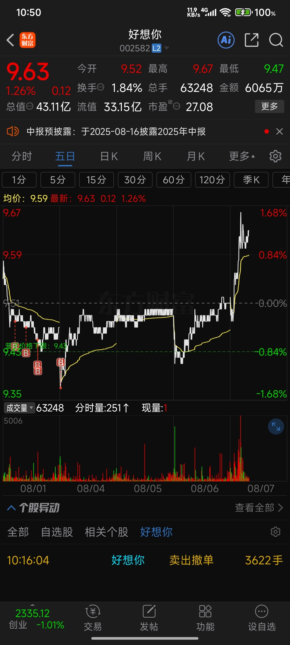The height and width of the screenshot is (645, 290).
Task: Choose the 1分 period button
Action: [19, 180]
